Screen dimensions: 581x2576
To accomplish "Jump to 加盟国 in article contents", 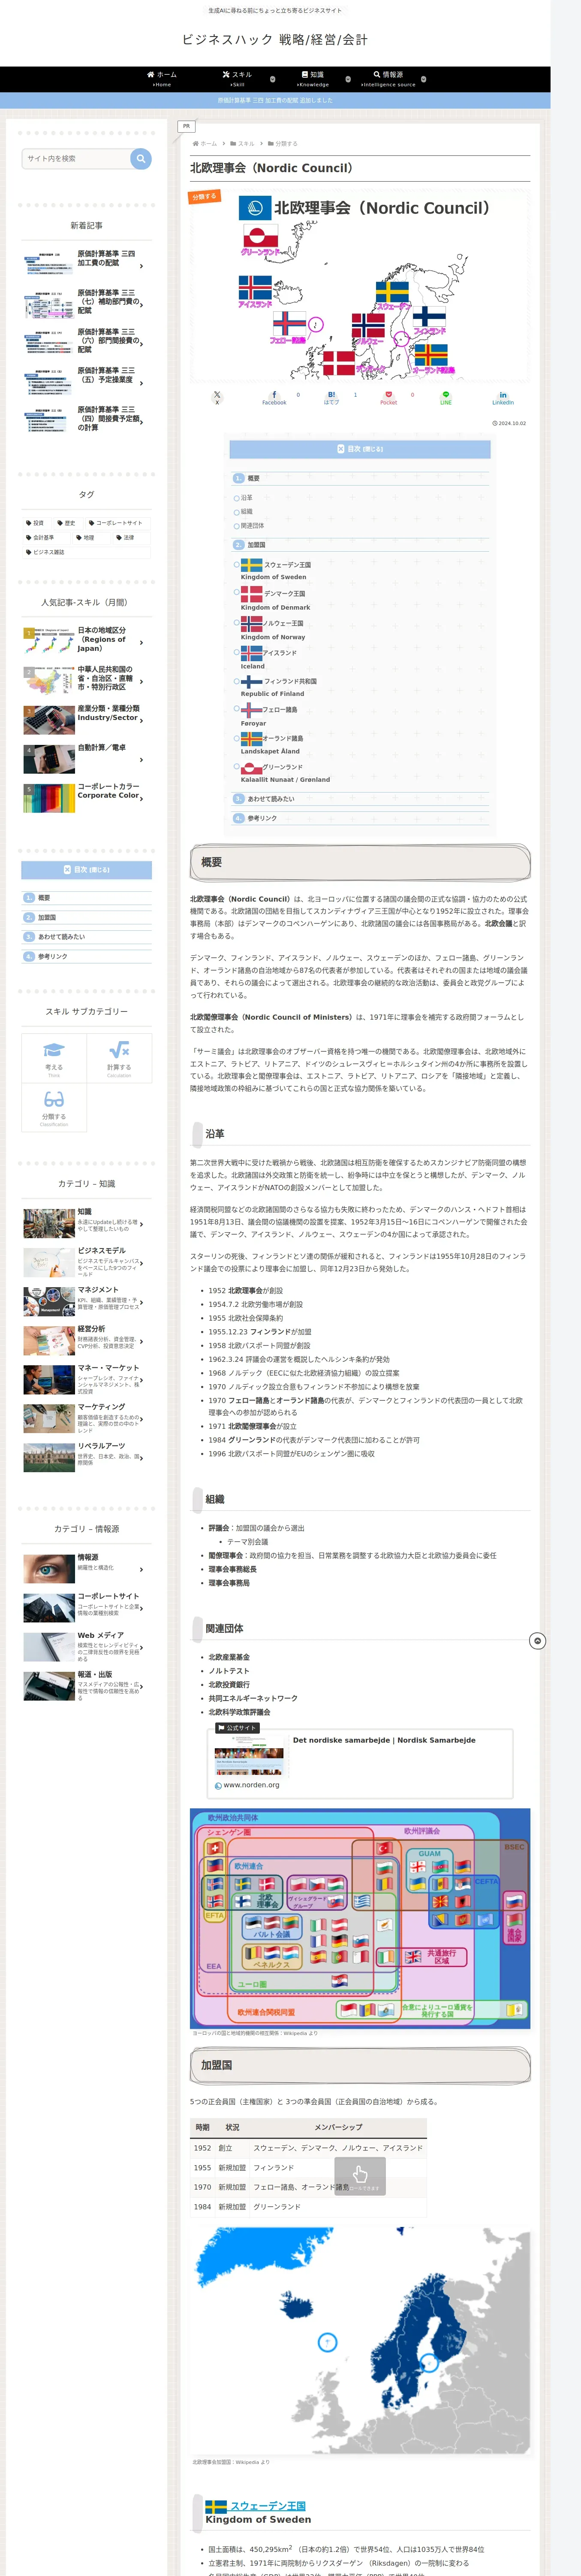I will coord(256,545).
